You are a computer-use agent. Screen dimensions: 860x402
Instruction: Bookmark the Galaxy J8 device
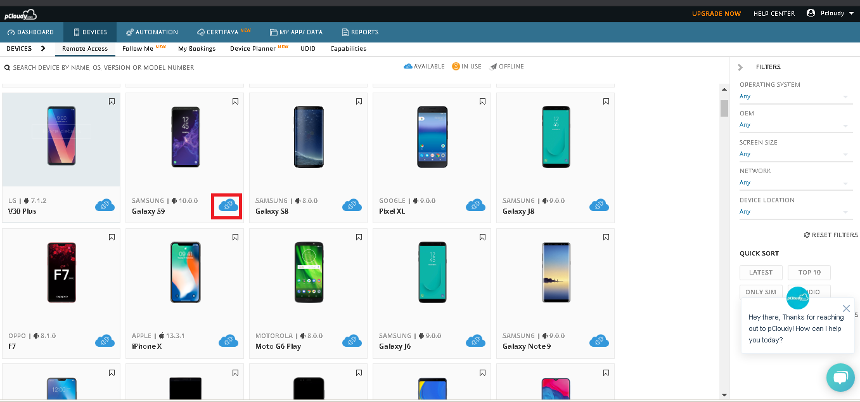click(x=606, y=101)
